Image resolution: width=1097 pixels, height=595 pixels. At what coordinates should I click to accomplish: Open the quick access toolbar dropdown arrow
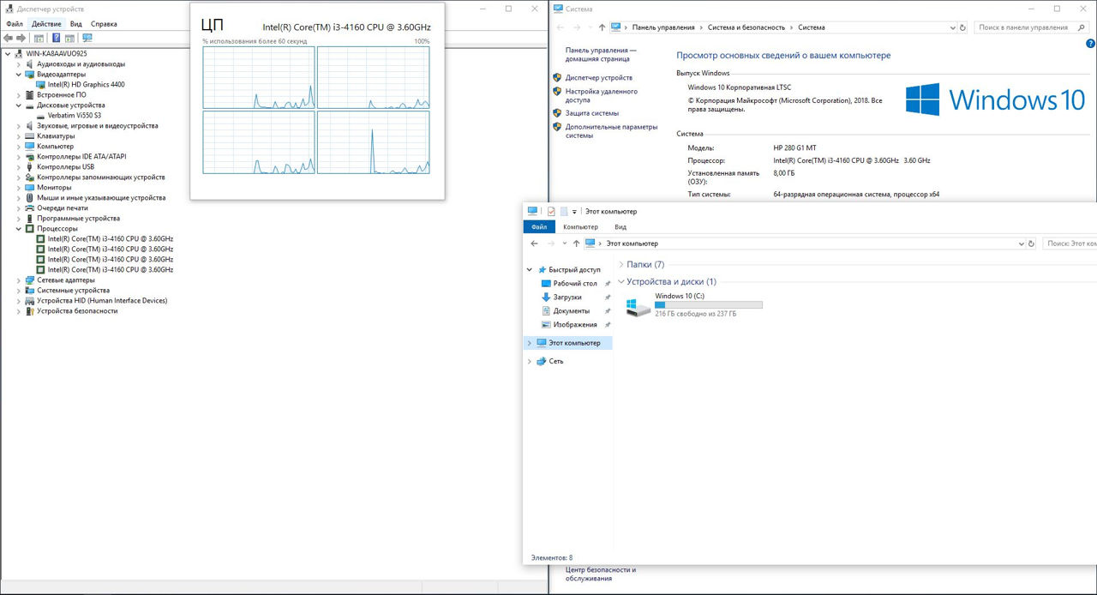tap(574, 211)
